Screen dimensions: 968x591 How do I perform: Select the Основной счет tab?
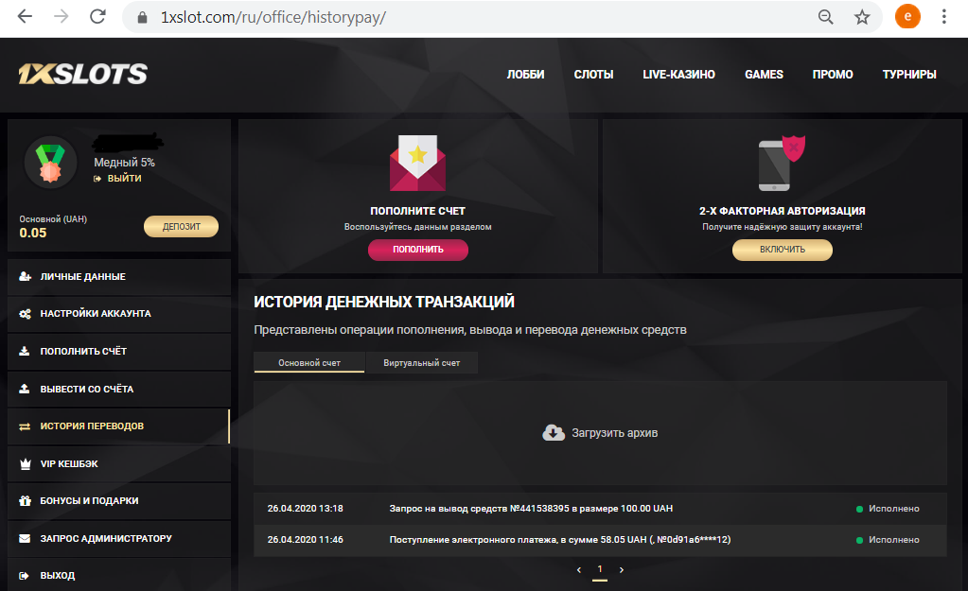[309, 363]
